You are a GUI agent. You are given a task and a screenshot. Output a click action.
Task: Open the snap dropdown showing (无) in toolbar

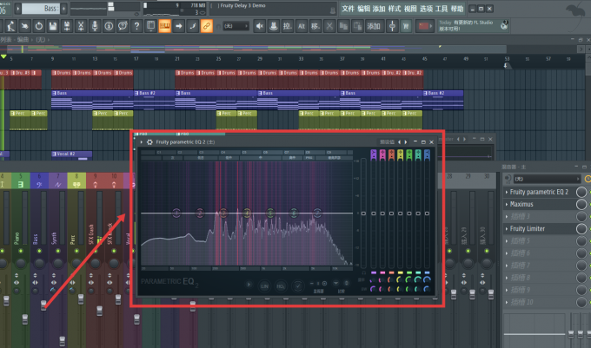236,26
